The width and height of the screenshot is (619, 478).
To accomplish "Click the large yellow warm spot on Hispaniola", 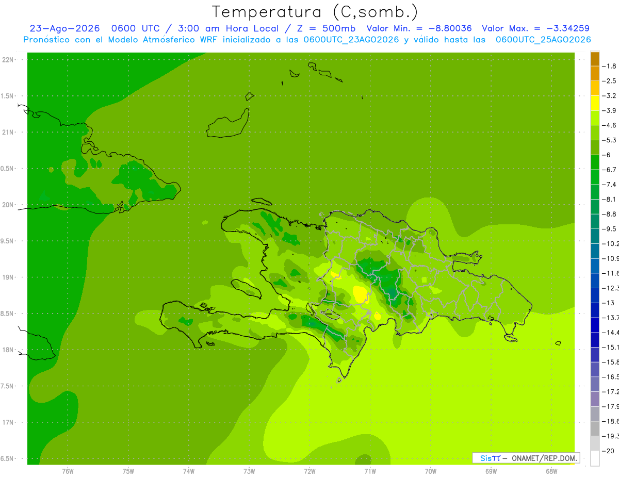I will click(x=360, y=294).
